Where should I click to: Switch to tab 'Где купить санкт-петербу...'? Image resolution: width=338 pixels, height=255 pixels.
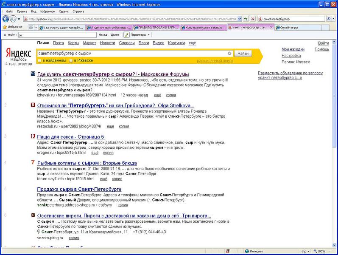(x=61, y=28)
